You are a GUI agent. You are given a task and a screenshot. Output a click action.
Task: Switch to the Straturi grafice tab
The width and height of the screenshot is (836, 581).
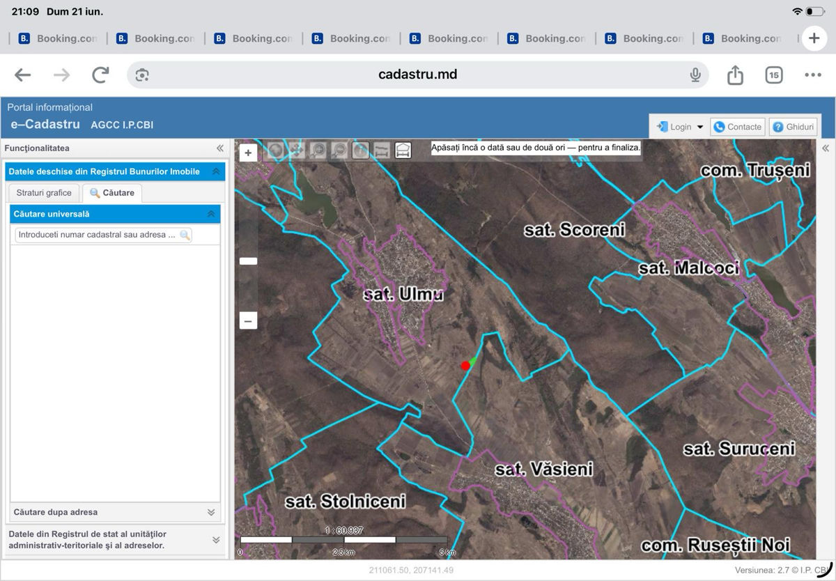(44, 193)
